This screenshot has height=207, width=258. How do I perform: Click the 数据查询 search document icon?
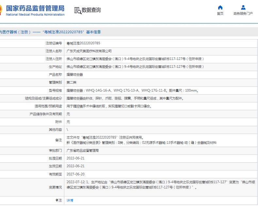point(78,10)
